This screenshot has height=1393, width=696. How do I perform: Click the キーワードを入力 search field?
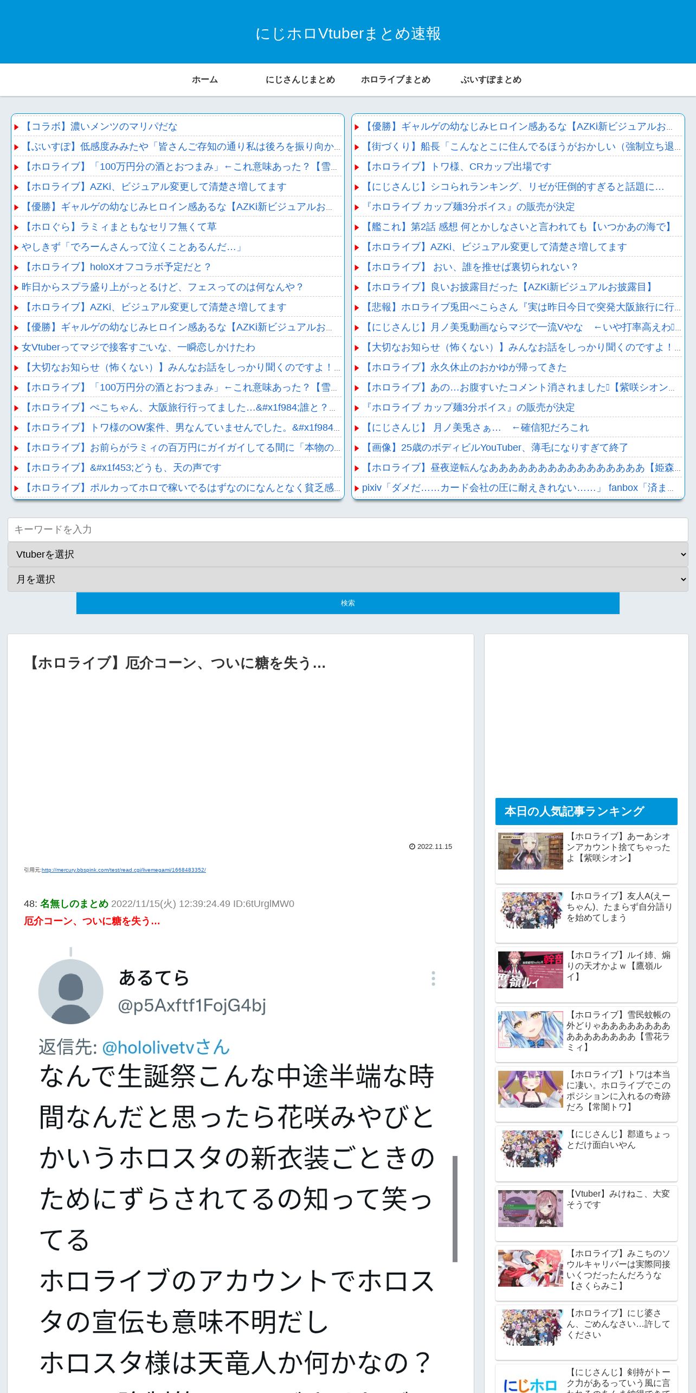pos(348,529)
